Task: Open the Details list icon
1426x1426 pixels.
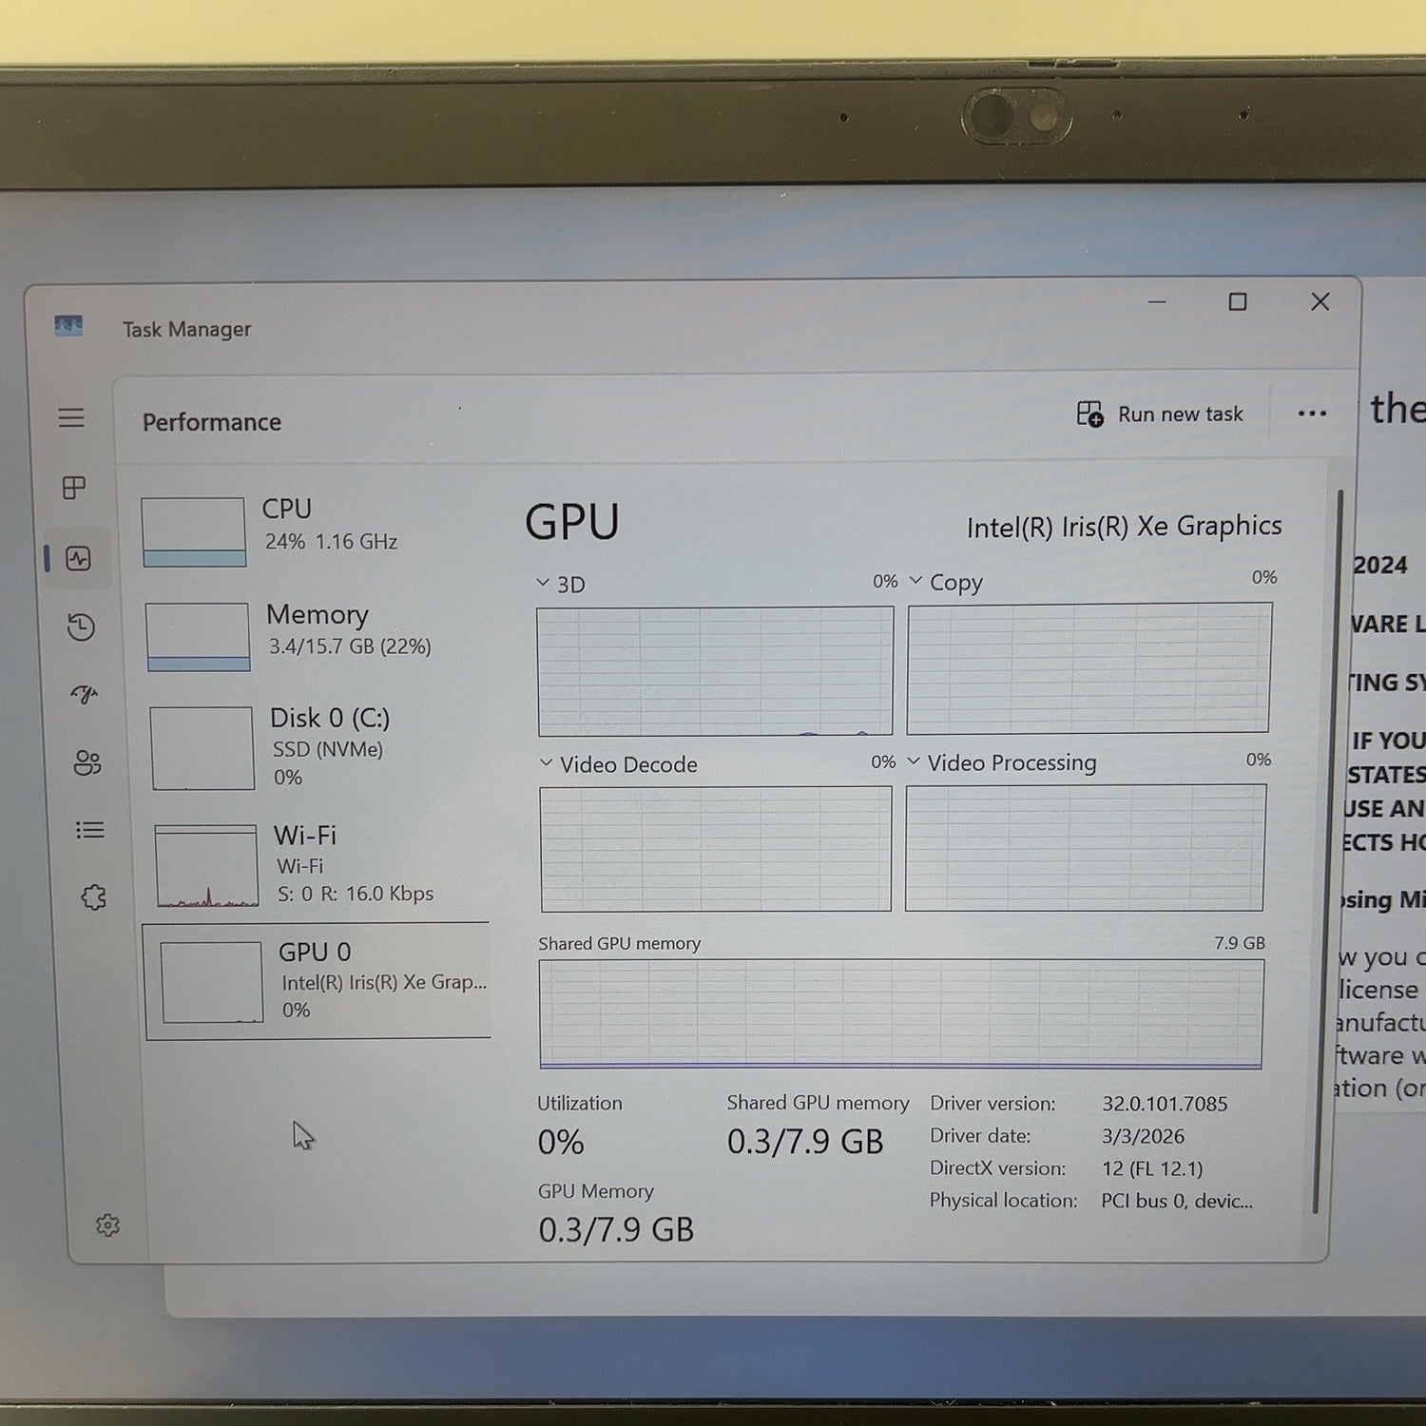Action: 90,830
